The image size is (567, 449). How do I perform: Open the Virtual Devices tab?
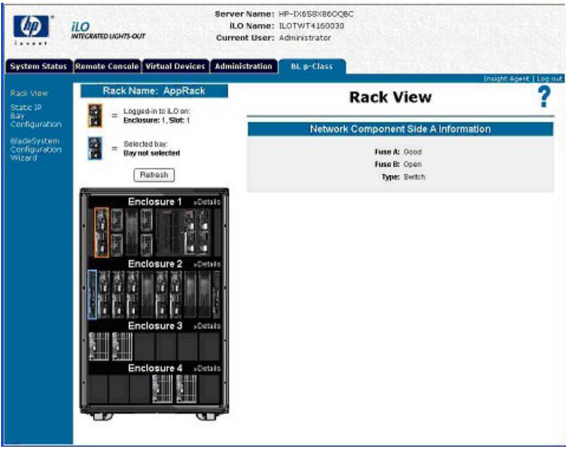point(176,66)
